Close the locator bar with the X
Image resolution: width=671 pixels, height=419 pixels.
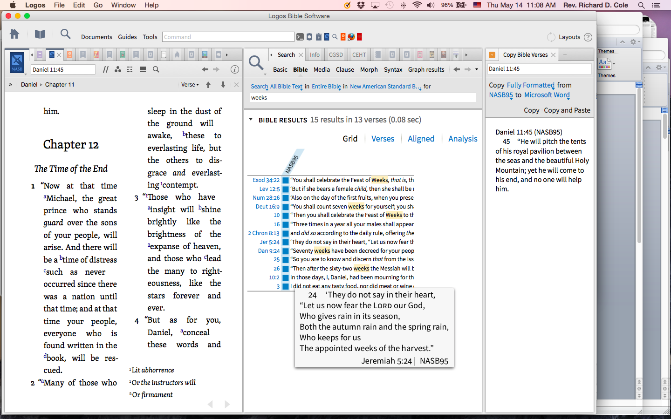point(237,85)
